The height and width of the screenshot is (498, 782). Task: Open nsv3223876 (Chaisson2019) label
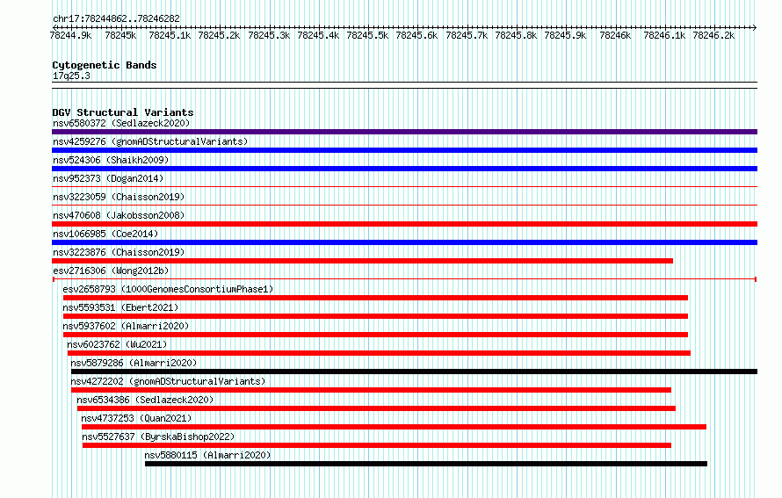pos(119,252)
